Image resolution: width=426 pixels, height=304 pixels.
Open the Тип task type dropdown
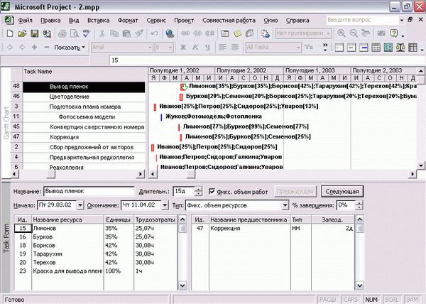[x=285, y=205]
